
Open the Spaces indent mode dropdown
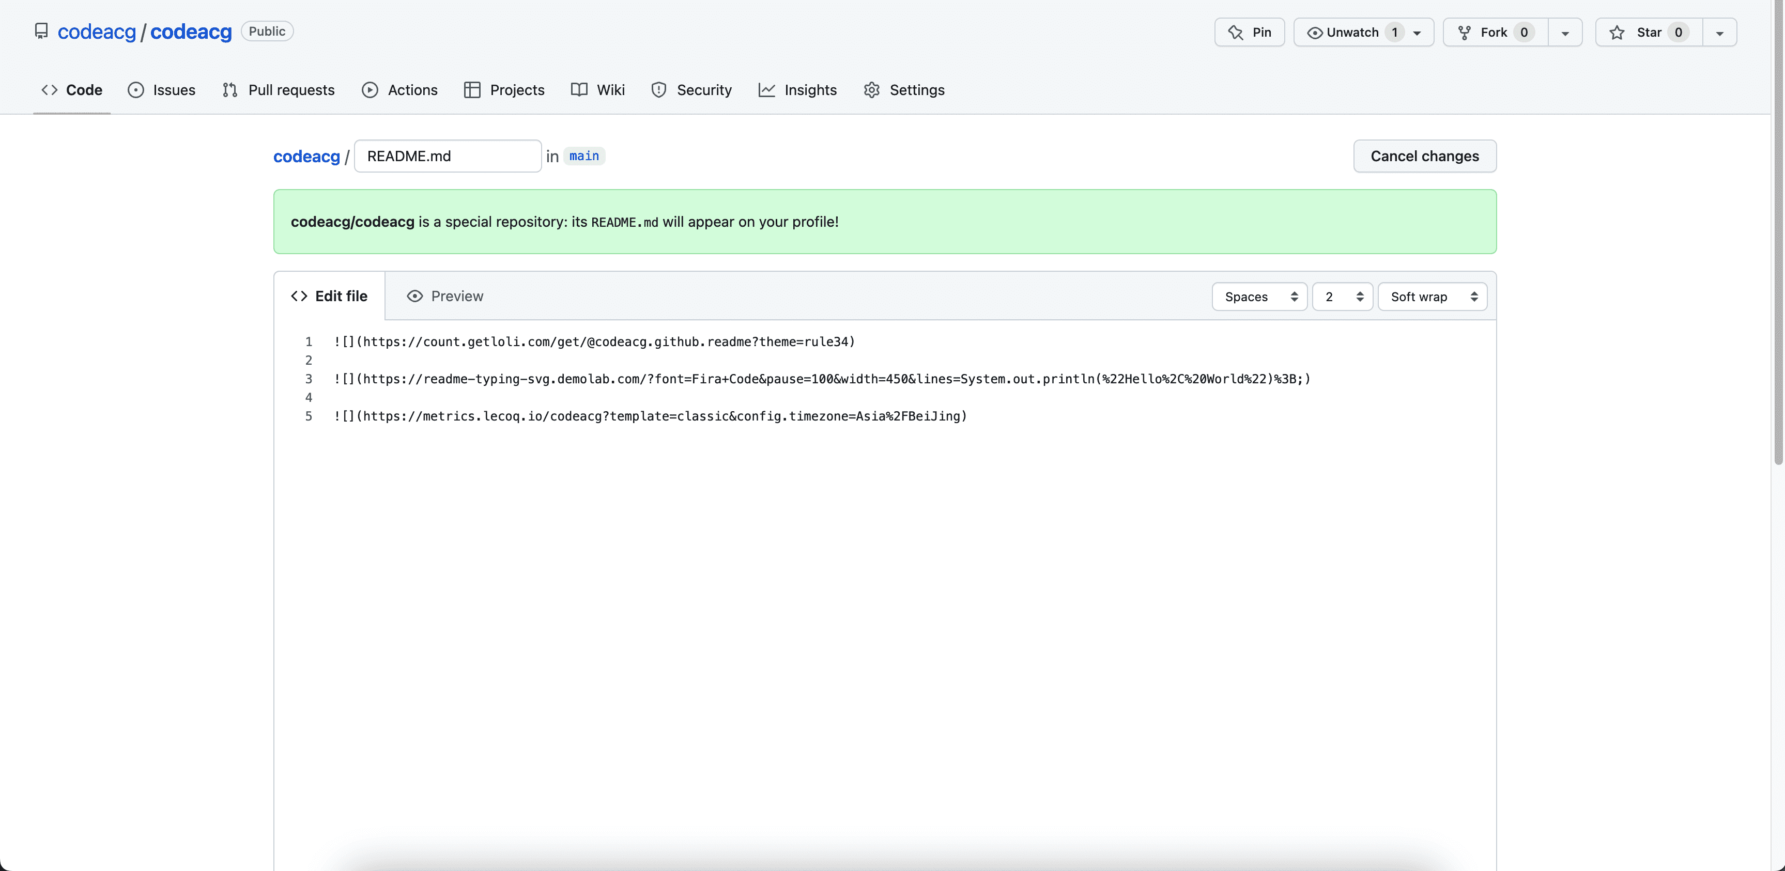tap(1260, 297)
